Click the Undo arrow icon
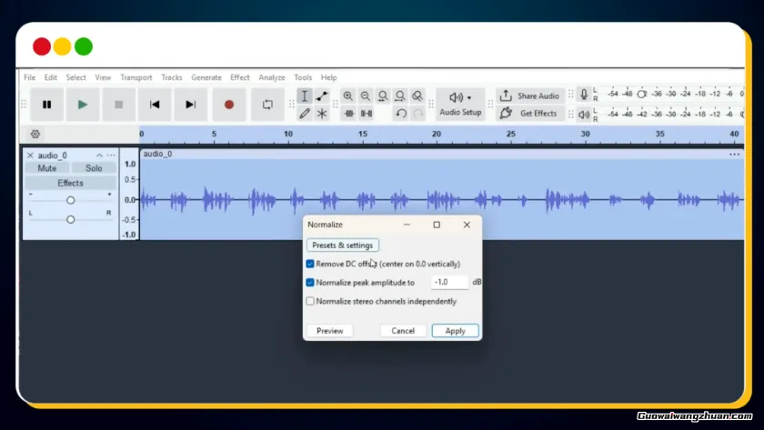 pyautogui.click(x=400, y=114)
